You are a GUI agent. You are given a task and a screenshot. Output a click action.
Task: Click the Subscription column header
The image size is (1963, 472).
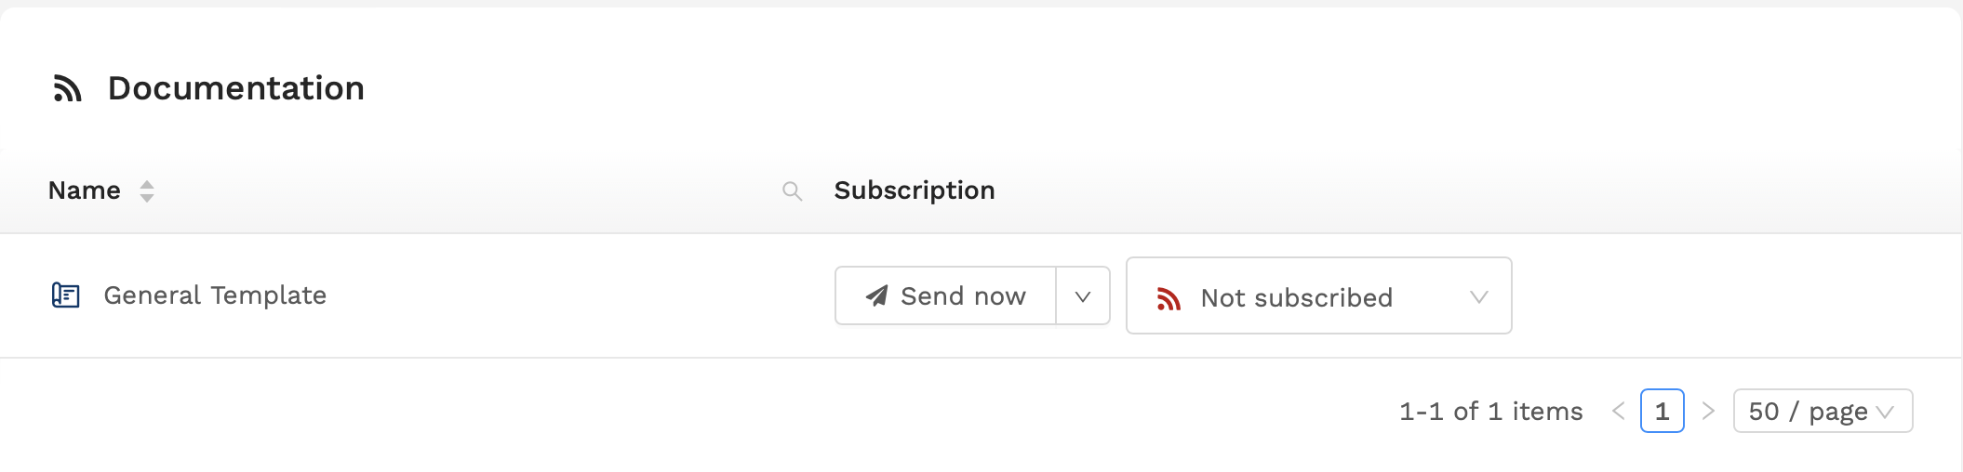pos(915,190)
